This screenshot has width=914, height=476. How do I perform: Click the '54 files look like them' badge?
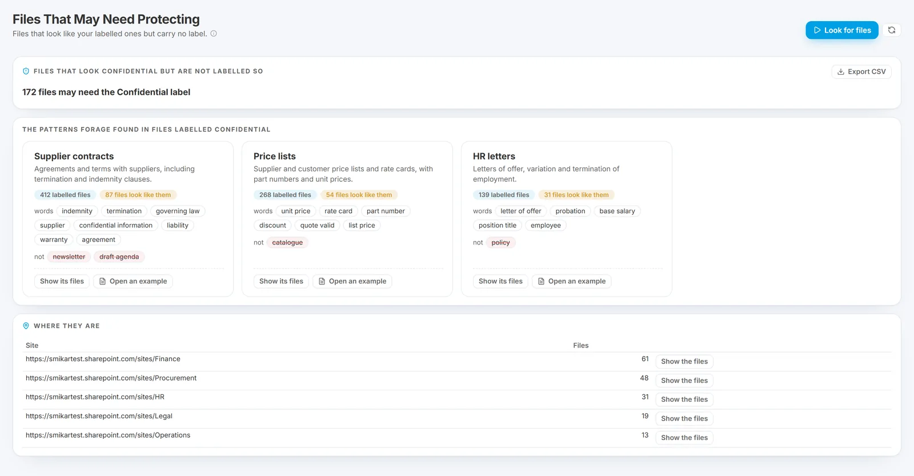pyautogui.click(x=359, y=195)
